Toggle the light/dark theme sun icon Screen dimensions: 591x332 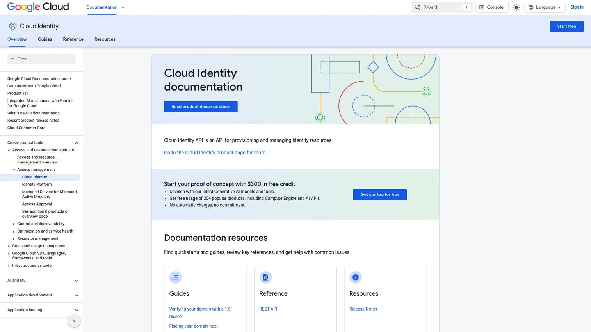click(x=516, y=7)
